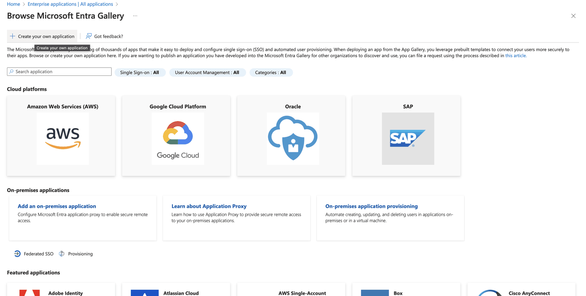Open the 'this article' link

click(x=516, y=56)
